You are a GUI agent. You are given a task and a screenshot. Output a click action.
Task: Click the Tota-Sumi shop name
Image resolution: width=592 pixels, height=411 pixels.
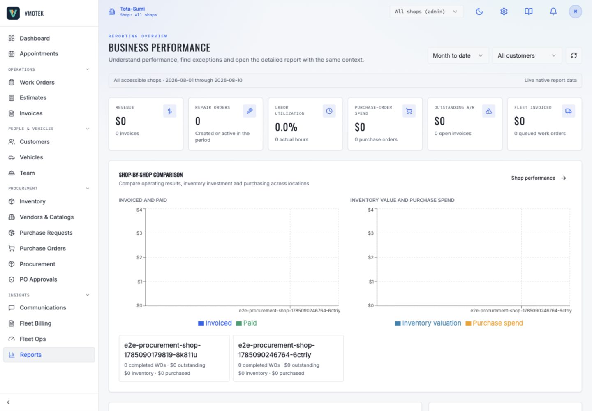point(132,9)
